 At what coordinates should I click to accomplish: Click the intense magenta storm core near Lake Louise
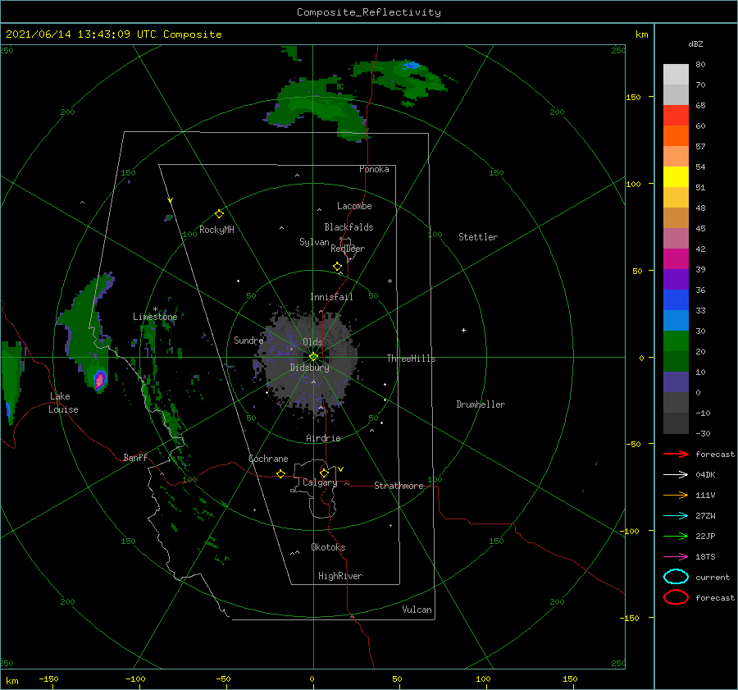(99, 380)
